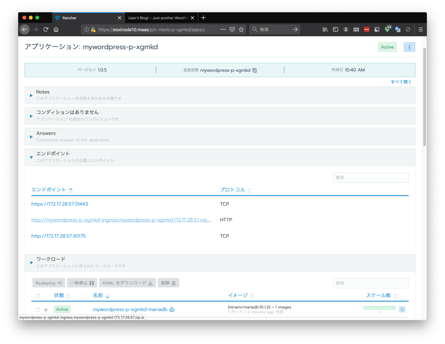The height and width of the screenshot is (344, 445).
Task: Click the translation extension icon
Action: click(398, 29)
